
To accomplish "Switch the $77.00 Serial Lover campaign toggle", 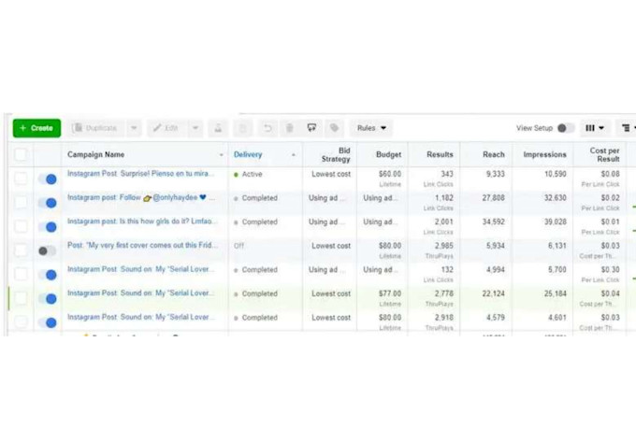I will click(48, 299).
